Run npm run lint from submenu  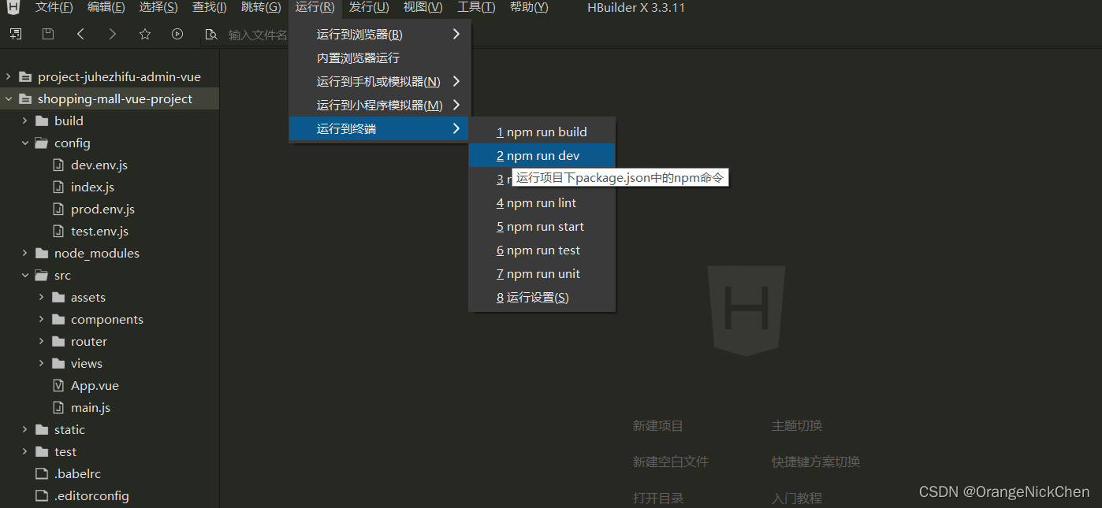tap(542, 203)
